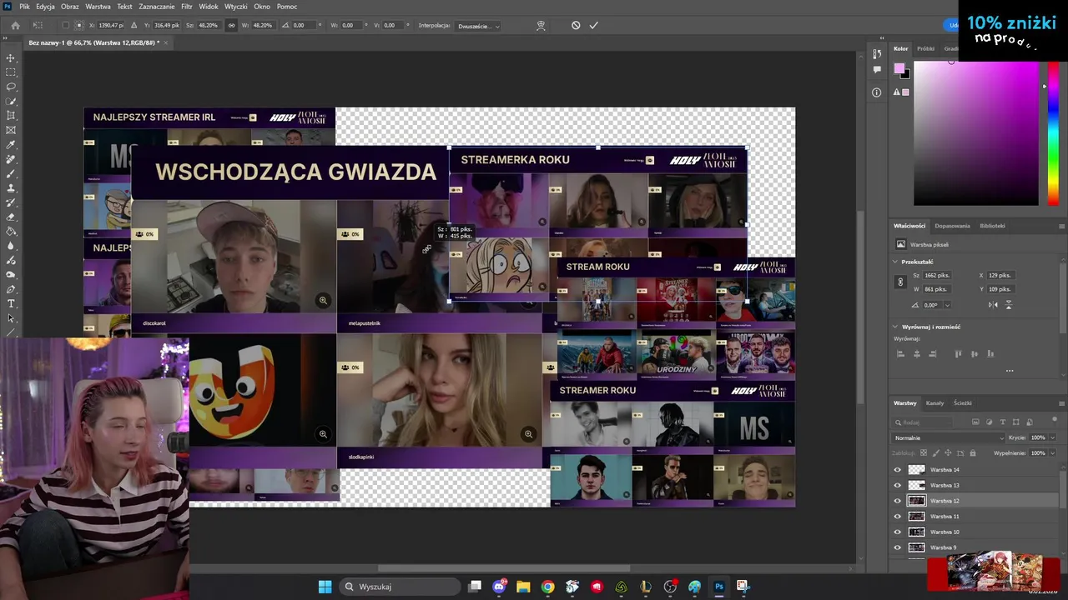Hide Warstwa 10 layer

tap(898, 532)
